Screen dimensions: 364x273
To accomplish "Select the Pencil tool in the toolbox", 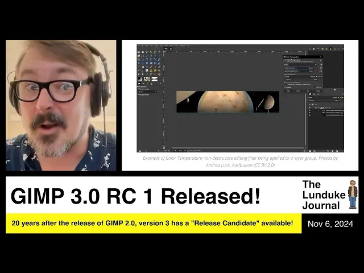I will point(151,67).
